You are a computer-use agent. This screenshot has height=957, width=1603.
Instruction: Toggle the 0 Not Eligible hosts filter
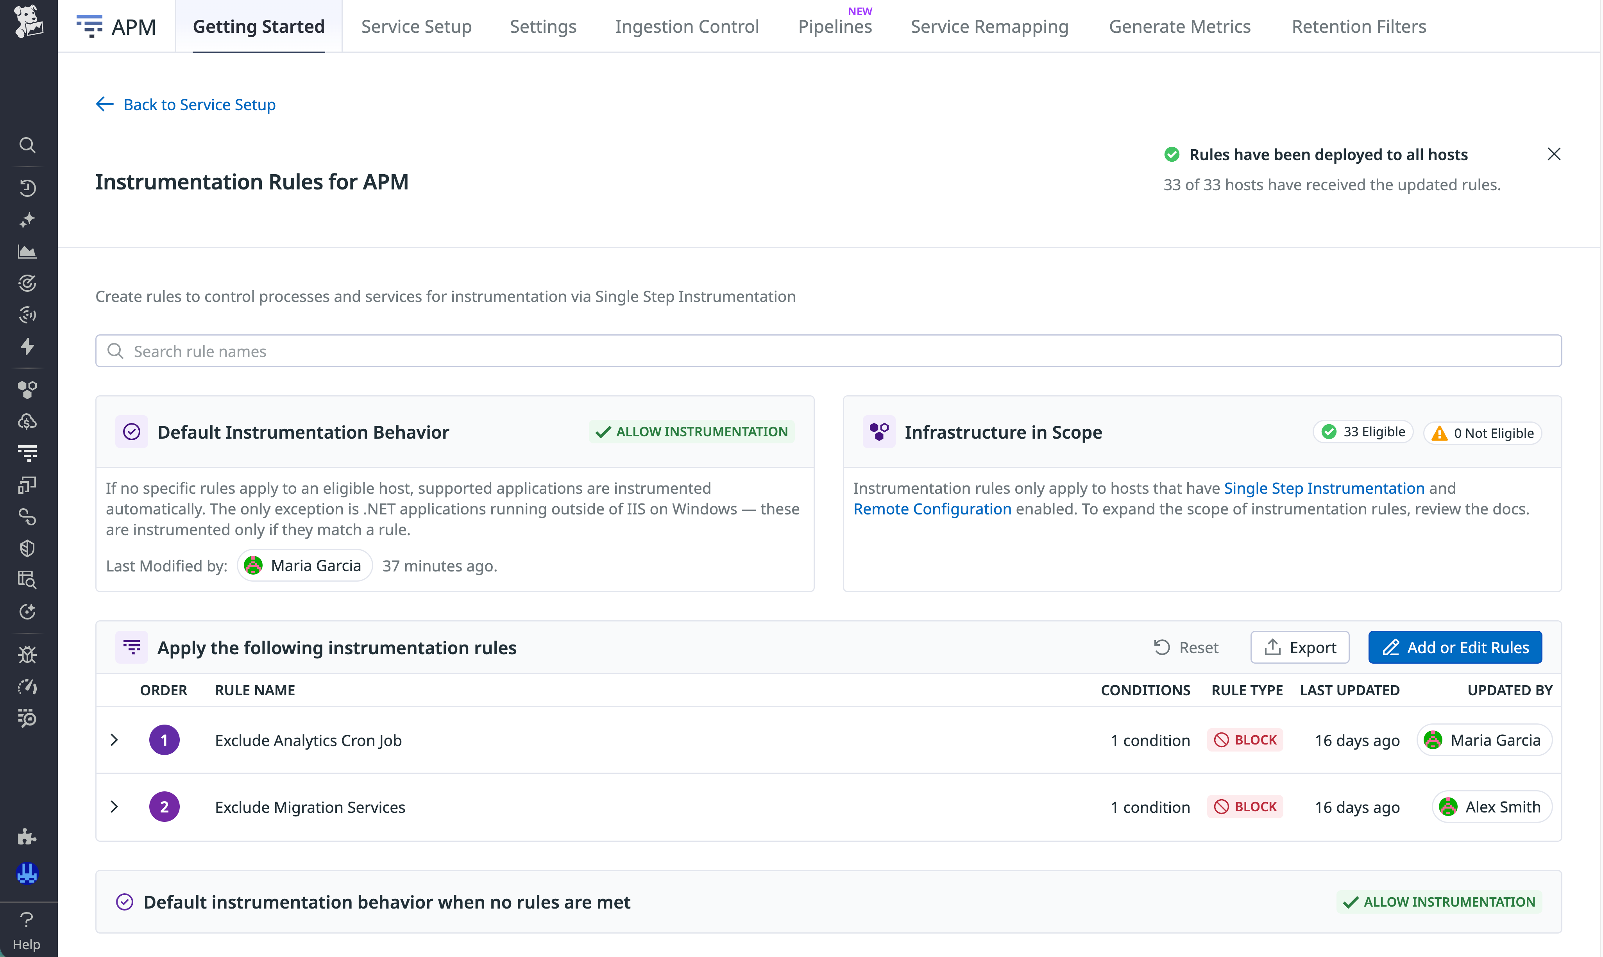tap(1482, 433)
